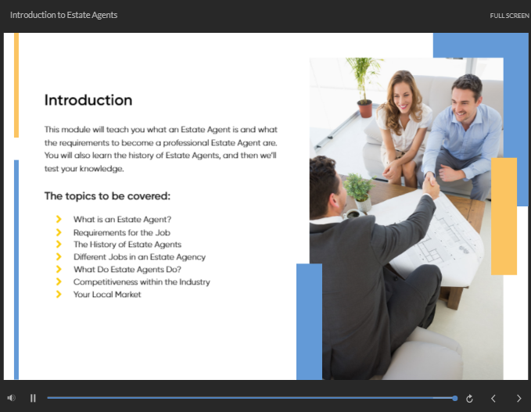This screenshot has height=412, width=531.
Task: Mute the slide audio with speaker icon
Action: pos(12,398)
